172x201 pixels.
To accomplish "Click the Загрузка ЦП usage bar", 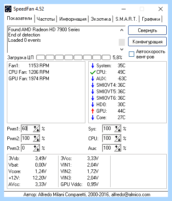I will (73, 58).
